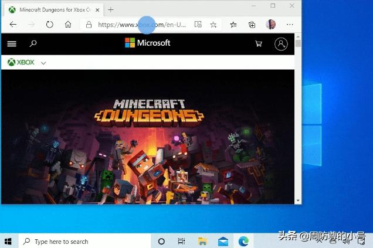The height and width of the screenshot is (248, 373).
Task: Add this page to favorites star
Action: 213,25
